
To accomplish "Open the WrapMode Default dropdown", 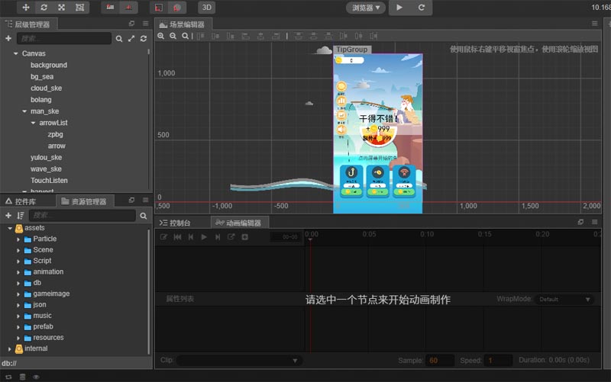I will [x=564, y=300].
